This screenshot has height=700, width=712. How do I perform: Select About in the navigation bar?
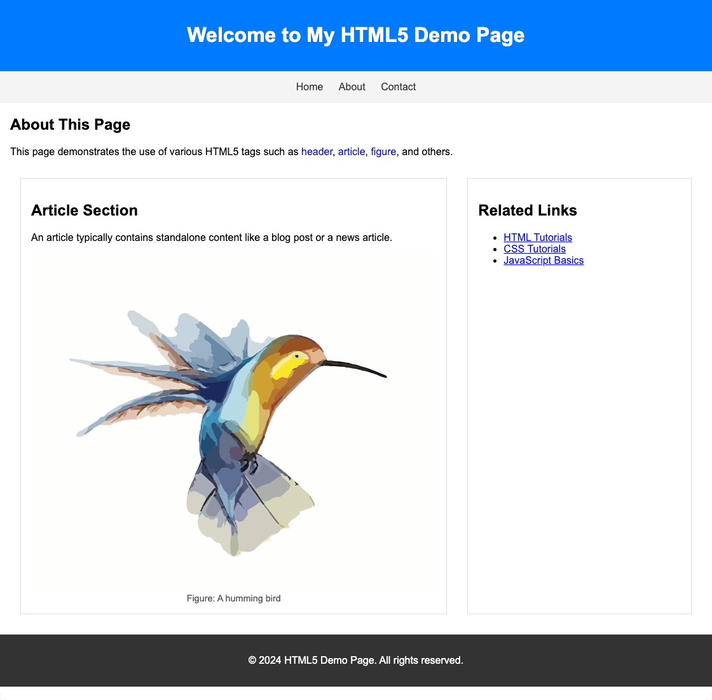point(352,87)
